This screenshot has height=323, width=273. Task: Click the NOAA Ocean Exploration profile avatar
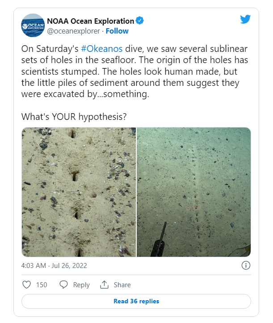click(33, 25)
